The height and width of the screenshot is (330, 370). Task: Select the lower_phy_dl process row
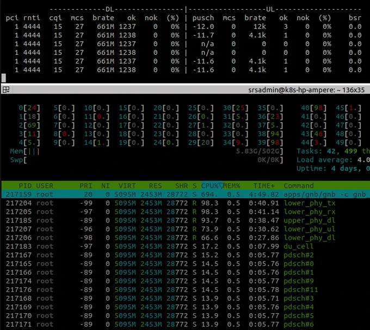pyautogui.click(x=186, y=238)
